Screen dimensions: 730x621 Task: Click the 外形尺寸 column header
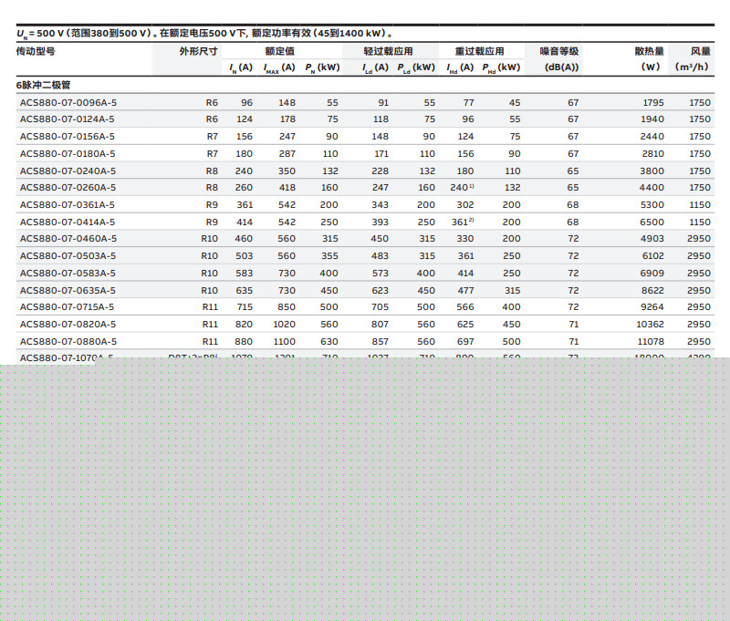[x=198, y=51]
